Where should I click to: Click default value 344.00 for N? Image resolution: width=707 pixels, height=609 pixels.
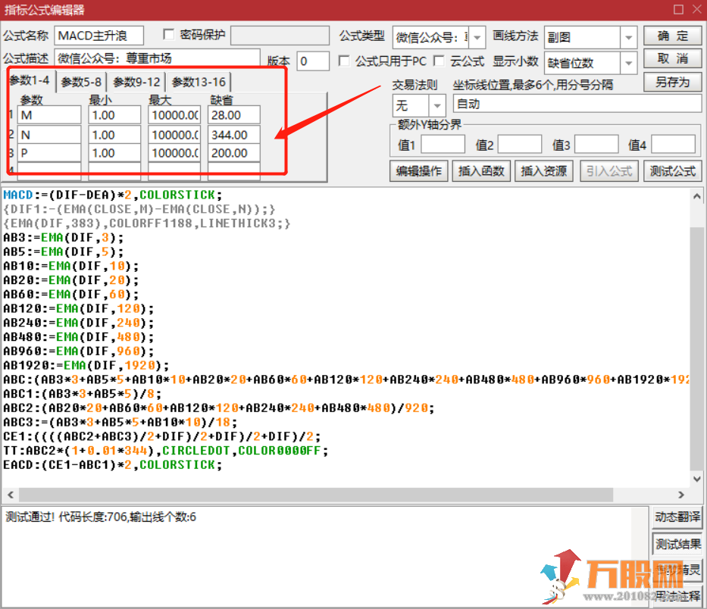[x=233, y=135]
